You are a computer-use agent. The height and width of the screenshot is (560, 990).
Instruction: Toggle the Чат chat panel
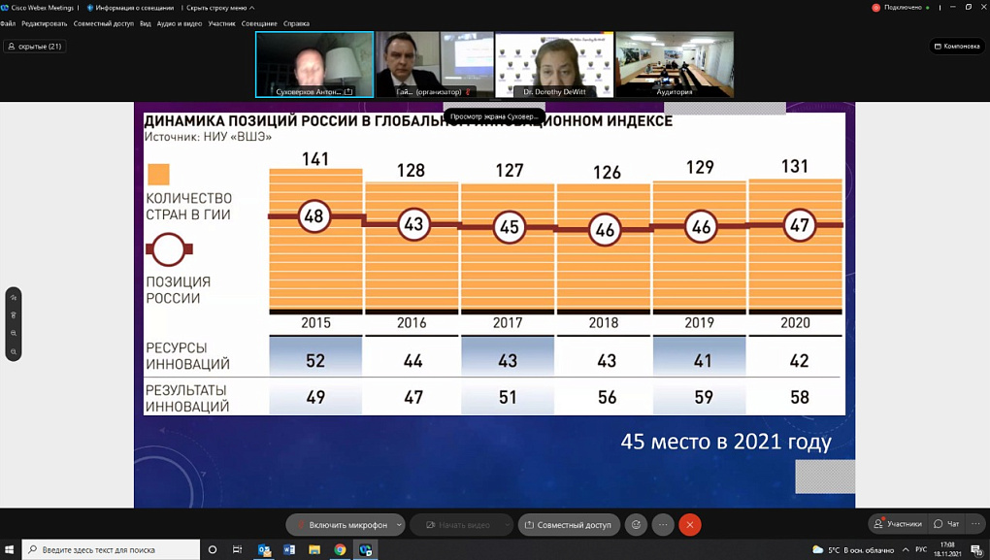click(946, 524)
